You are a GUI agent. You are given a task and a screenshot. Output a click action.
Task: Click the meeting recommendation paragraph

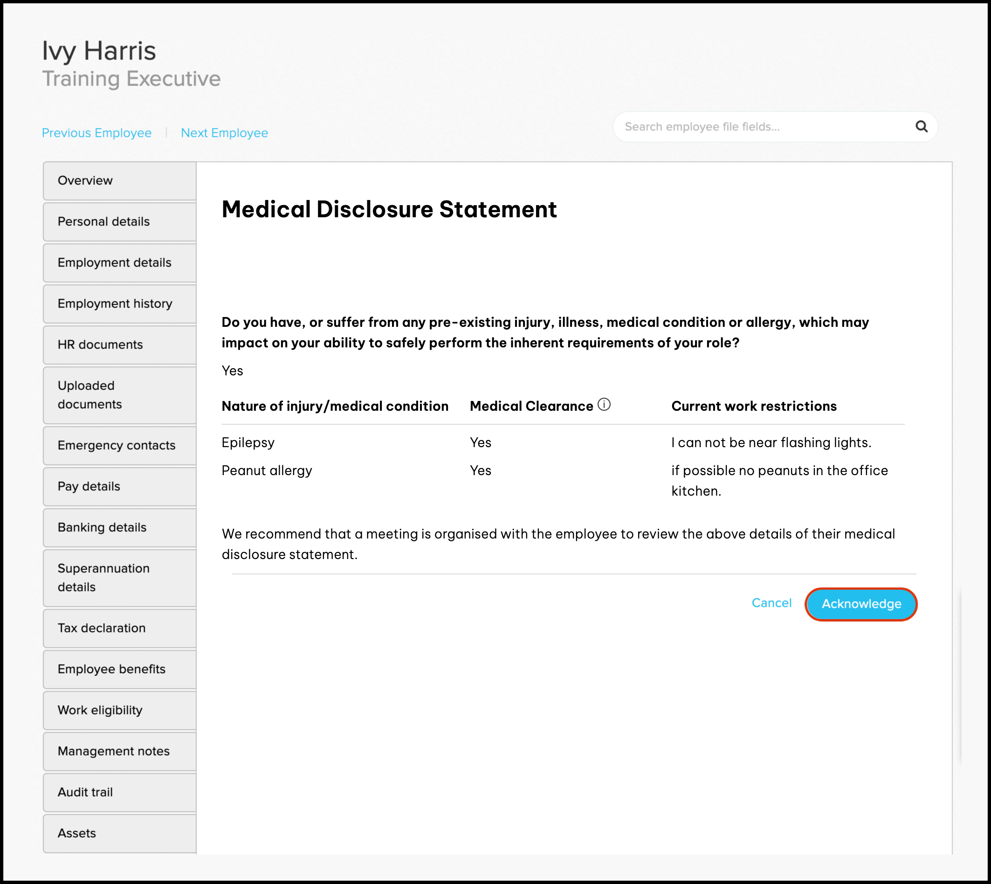click(x=558, y=544)
